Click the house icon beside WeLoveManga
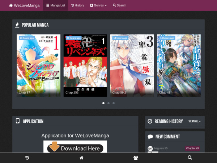217x163 pixels. (x=11, y=5)
